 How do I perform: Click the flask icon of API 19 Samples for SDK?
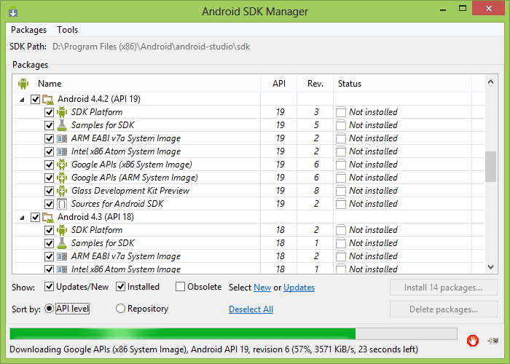[x=62, y=125]
